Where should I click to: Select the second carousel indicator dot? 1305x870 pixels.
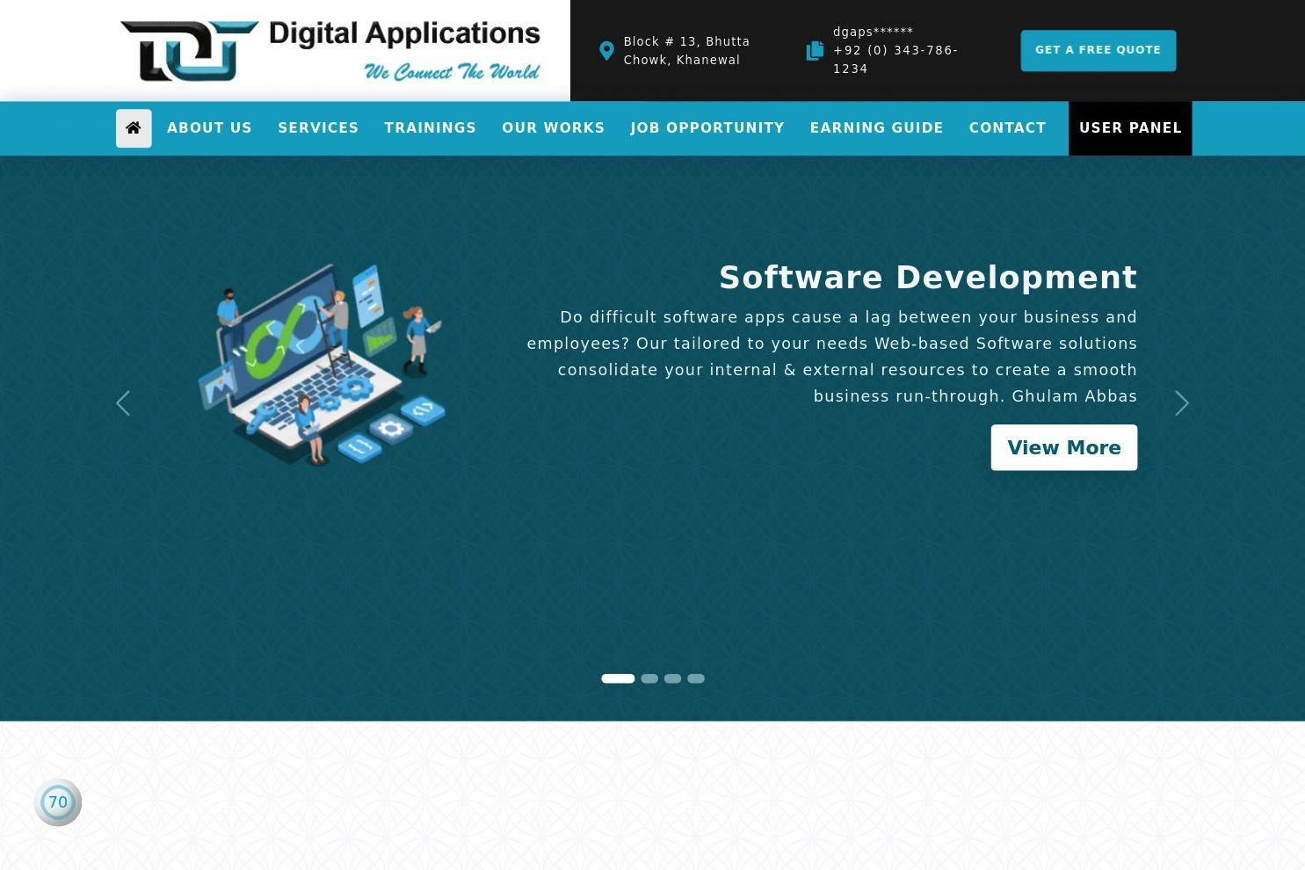649,678
